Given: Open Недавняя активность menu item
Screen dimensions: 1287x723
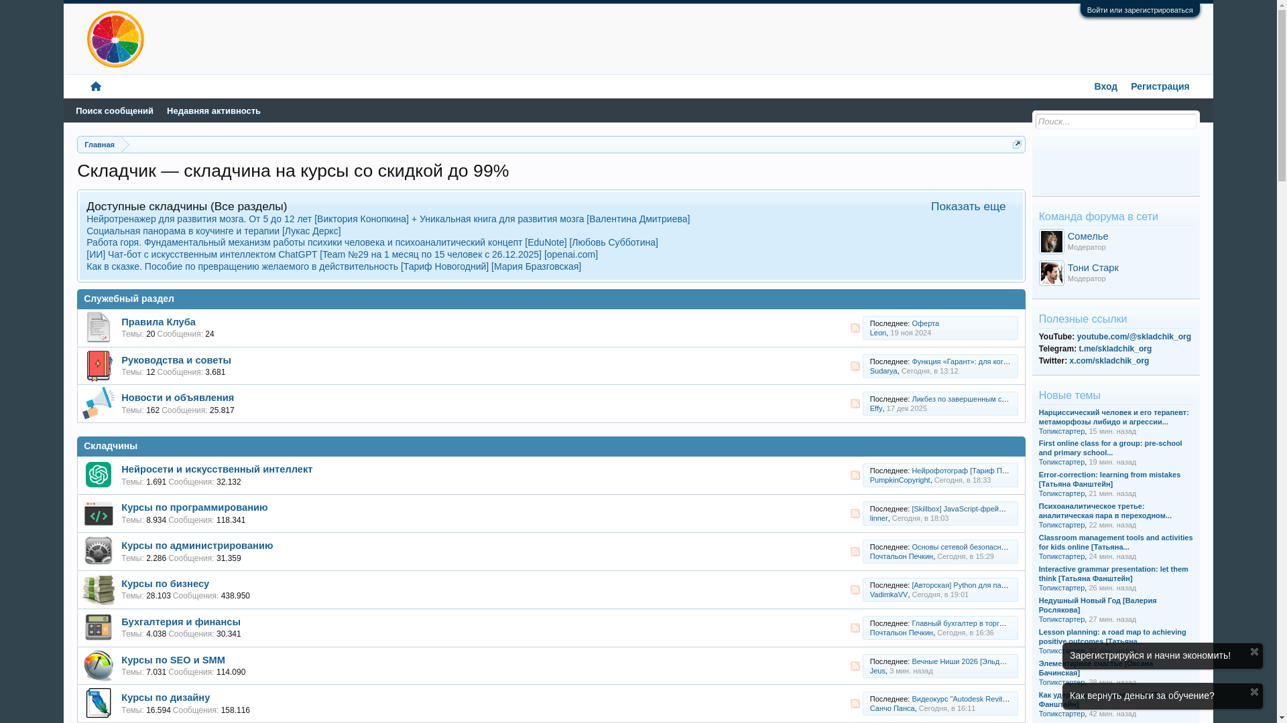Looking at the screenshot, I should [214, 111].
